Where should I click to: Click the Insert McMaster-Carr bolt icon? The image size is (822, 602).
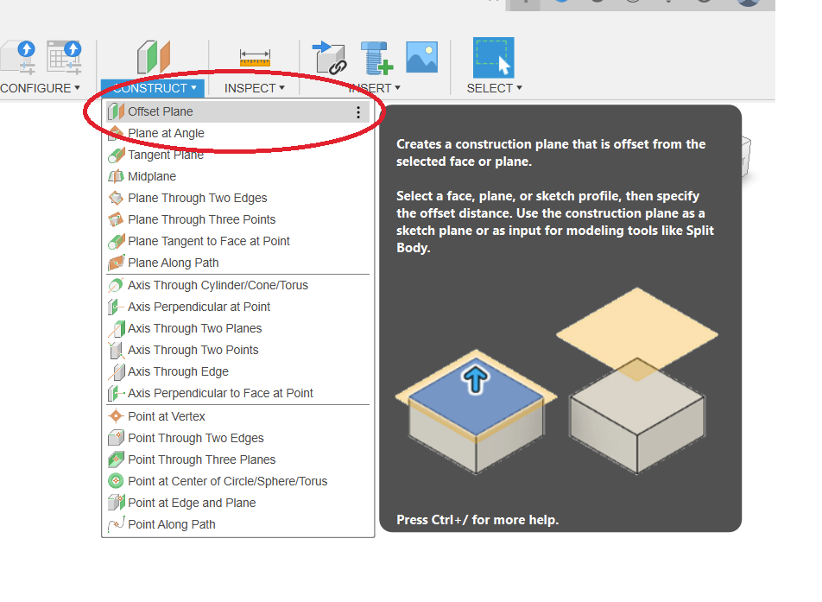pos(376,57)
